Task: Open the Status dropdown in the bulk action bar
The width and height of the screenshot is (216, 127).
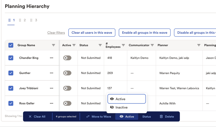Action: 147,117
